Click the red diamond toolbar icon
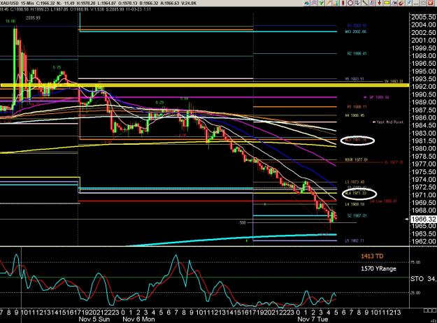Image resolution: width=437 pixels, height=323 pixels. point(343,3)
